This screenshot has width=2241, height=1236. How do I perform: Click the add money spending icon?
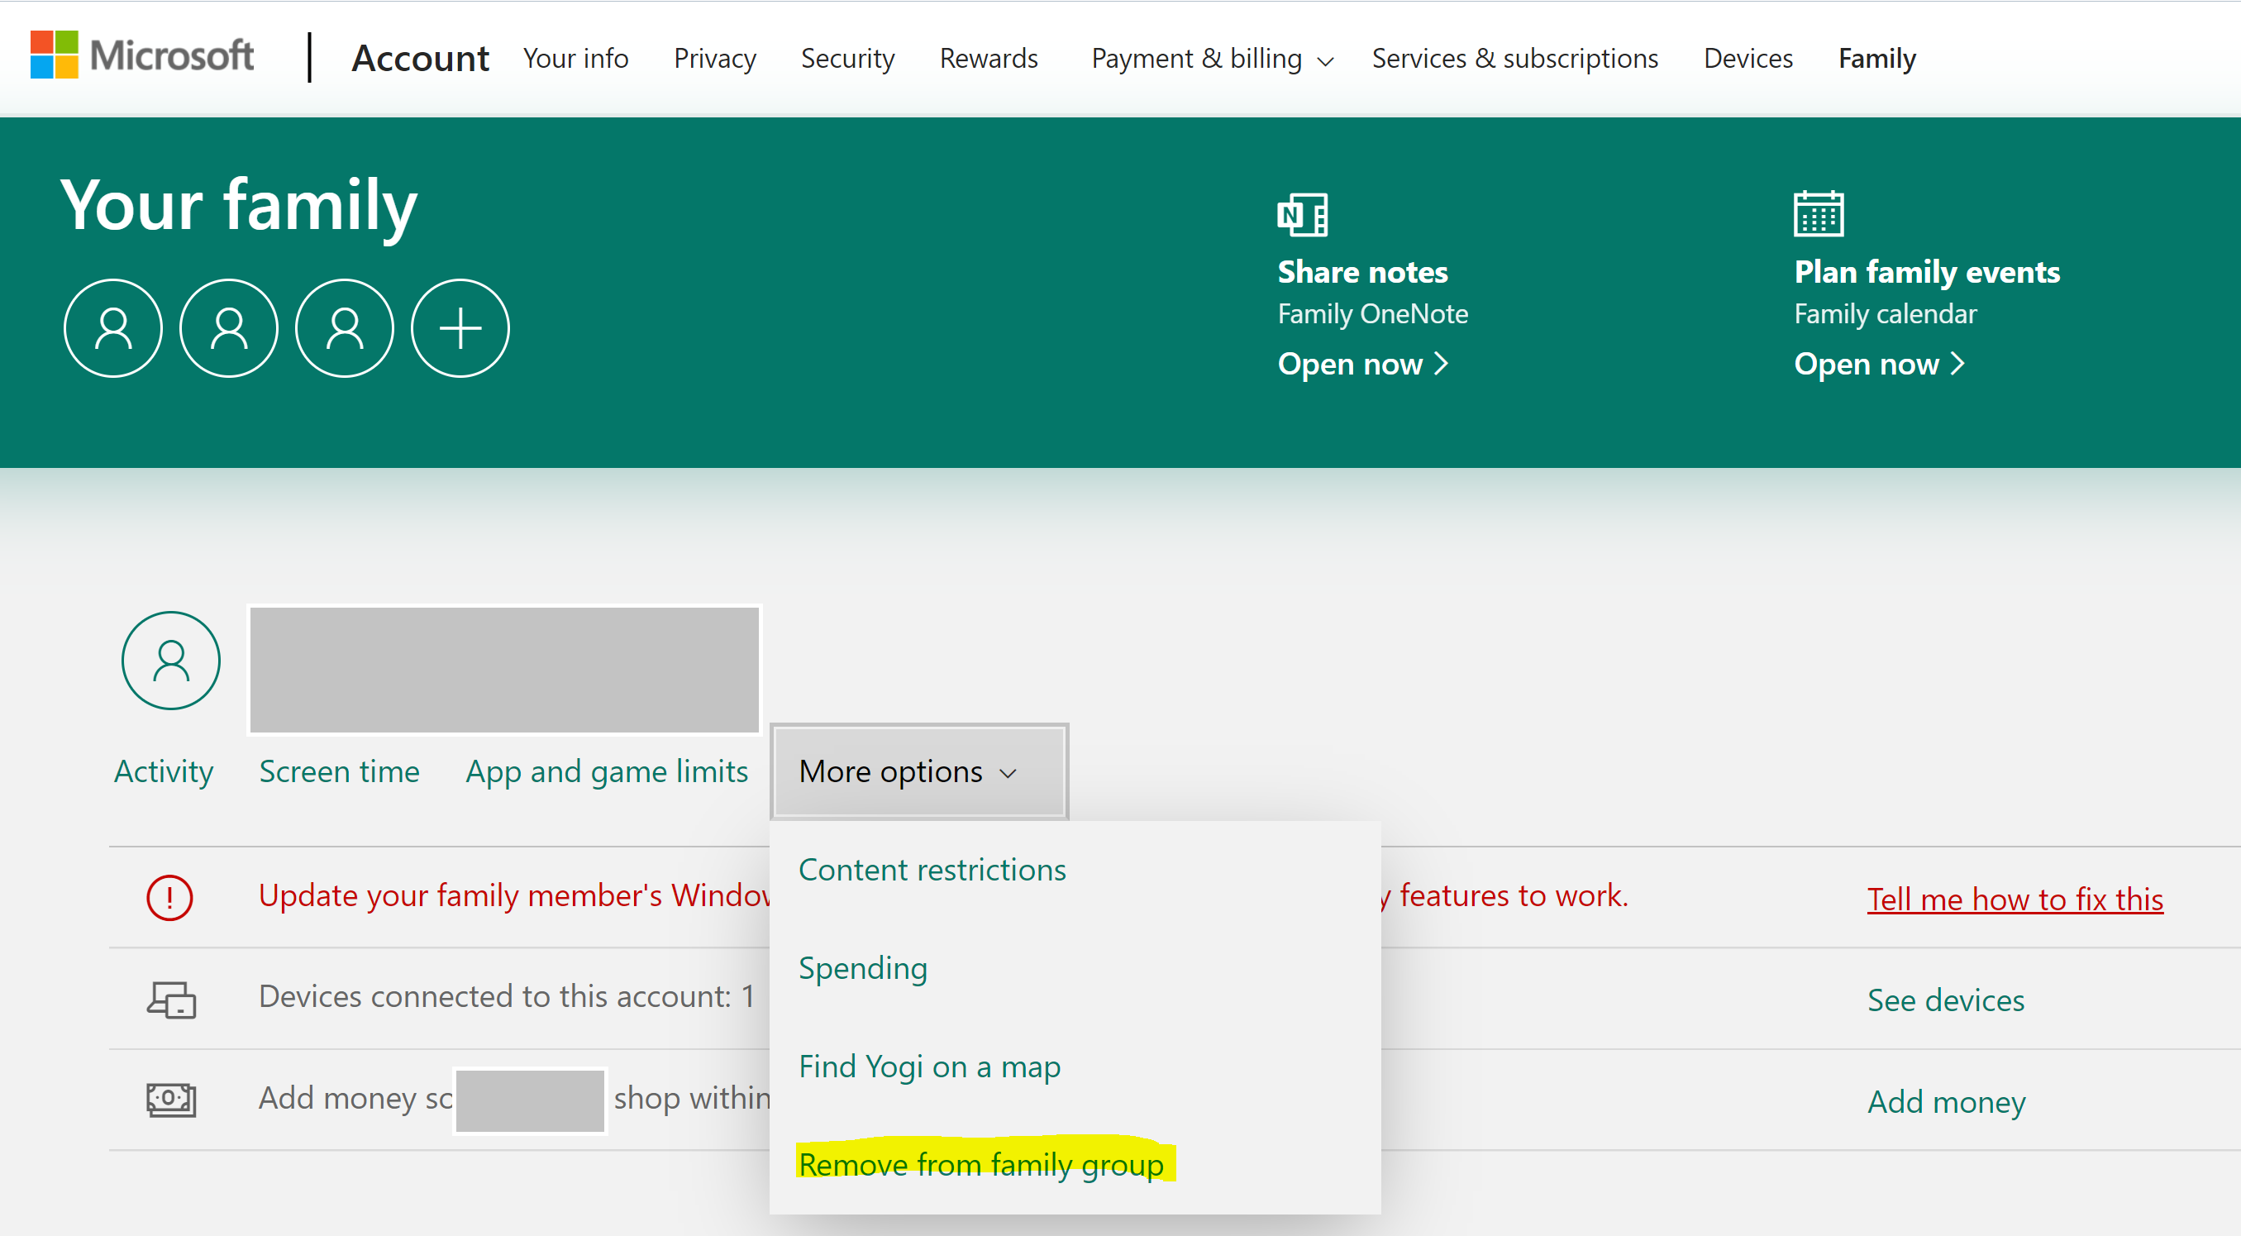(166, 1099)
